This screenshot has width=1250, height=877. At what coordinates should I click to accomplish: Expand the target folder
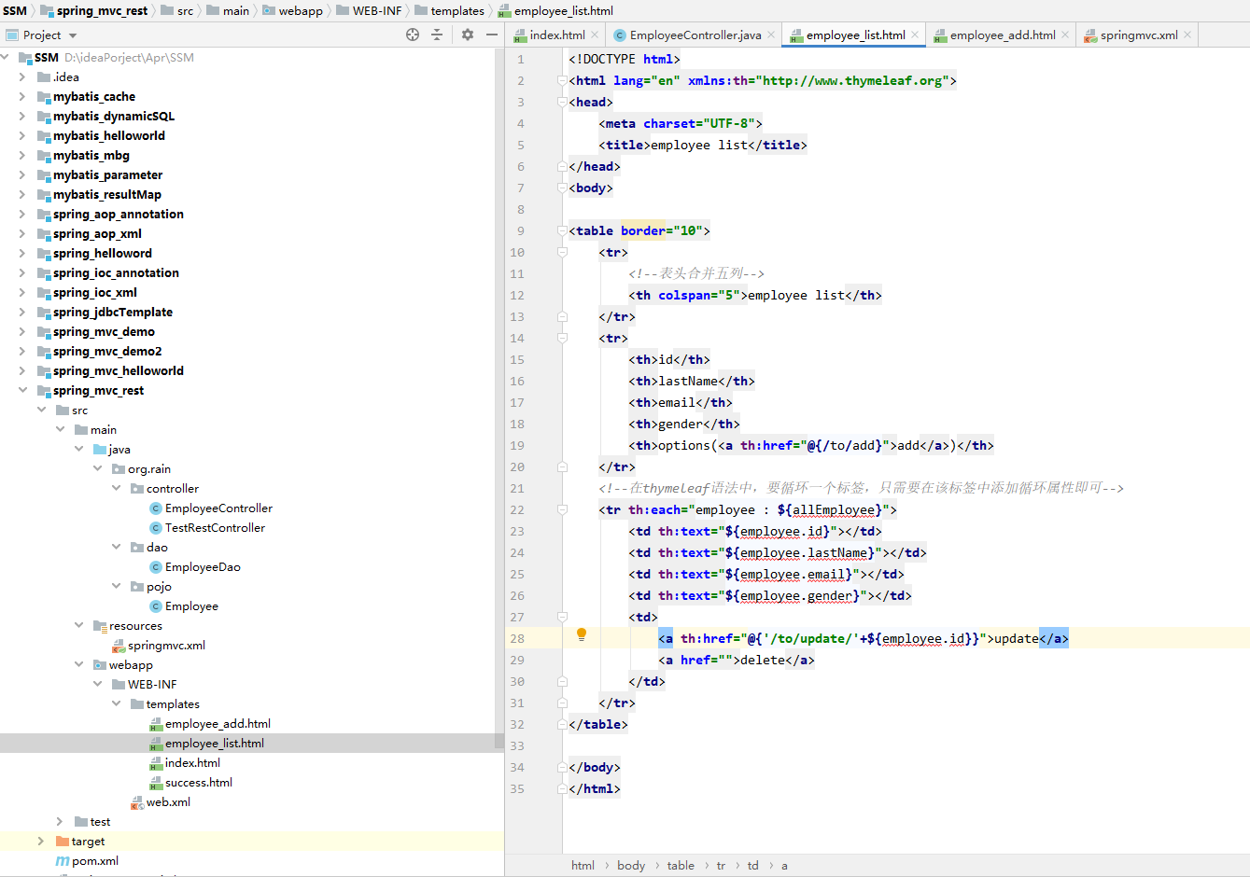pyautogui.click(x=41, y=842)
